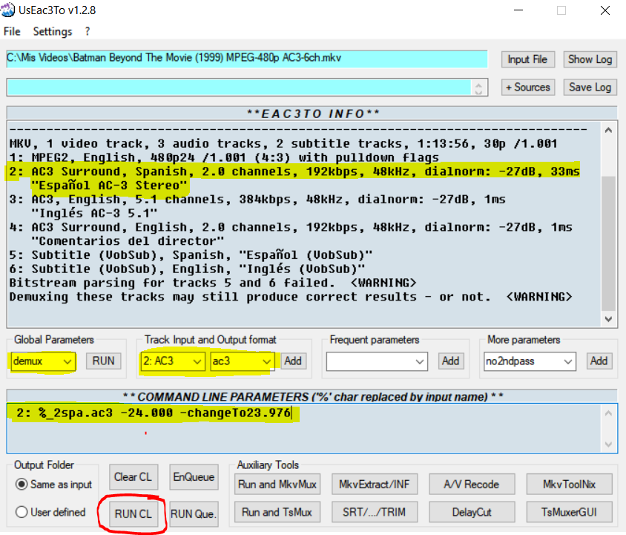Click the Input File button

coord(527,59)
